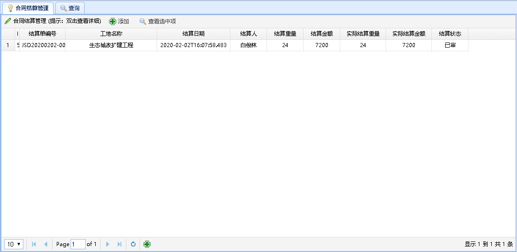Focus the page number input field
The width and height of the screenshot is (517, 252).
coord(78,244)
